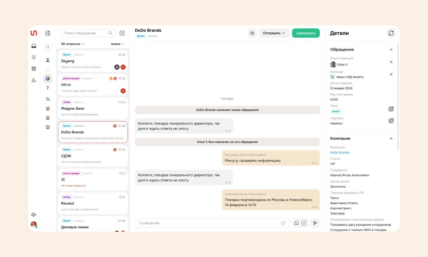Click the red unread badge on HH.ru card
This screenshot has height=257, width=428.
pos(123,91)
